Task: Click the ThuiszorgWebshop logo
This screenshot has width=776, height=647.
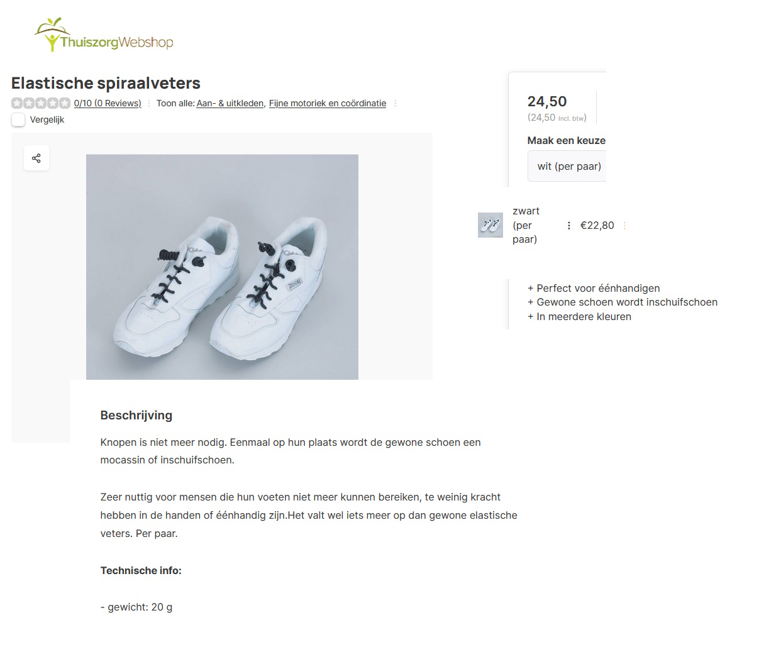Action: pyautogui.click(x=104, y=35)
